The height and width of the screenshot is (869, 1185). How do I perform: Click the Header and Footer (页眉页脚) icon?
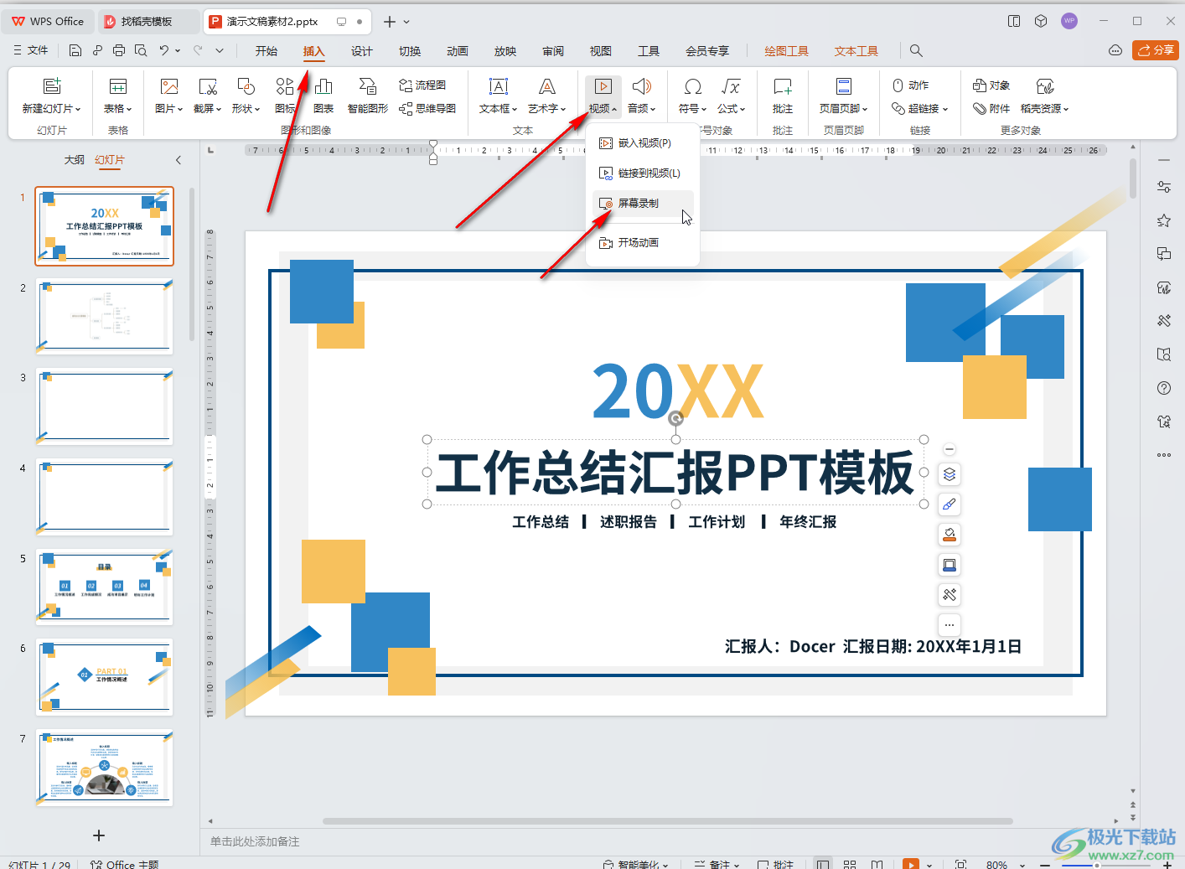click(x=844, y=86)
